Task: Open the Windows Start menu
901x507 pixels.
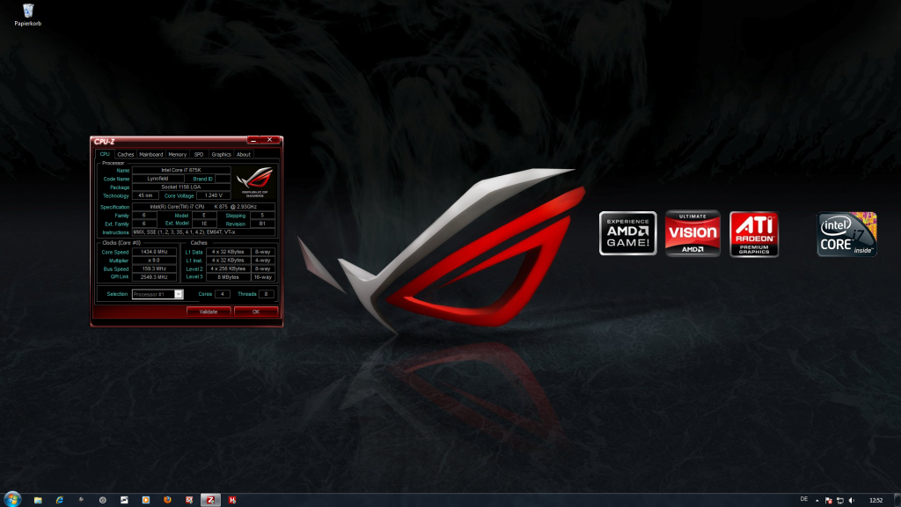Action: point(11,497)
